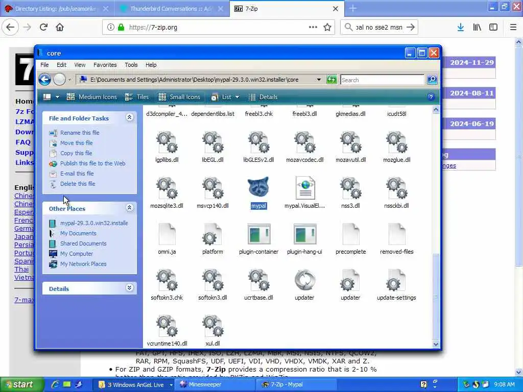Select the nss3.dll file icon

[350, 188]
